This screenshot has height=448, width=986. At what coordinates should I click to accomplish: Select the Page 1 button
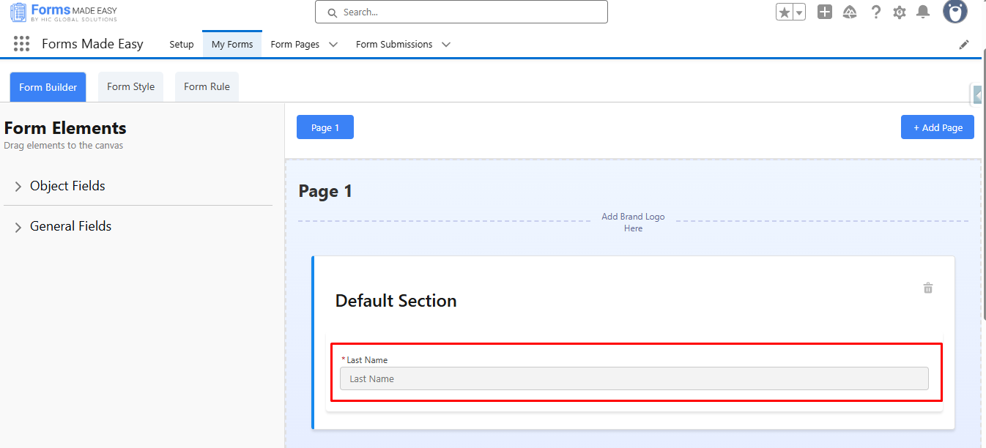click(325, 127)
